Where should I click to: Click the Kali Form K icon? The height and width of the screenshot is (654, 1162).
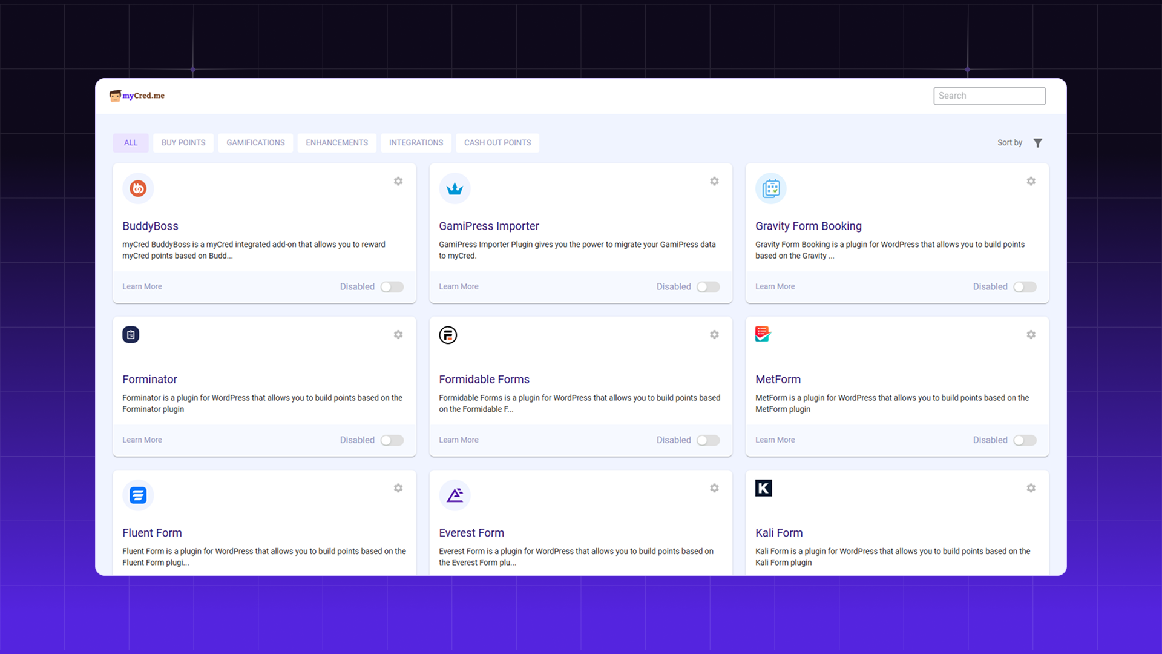click(763, 487)
